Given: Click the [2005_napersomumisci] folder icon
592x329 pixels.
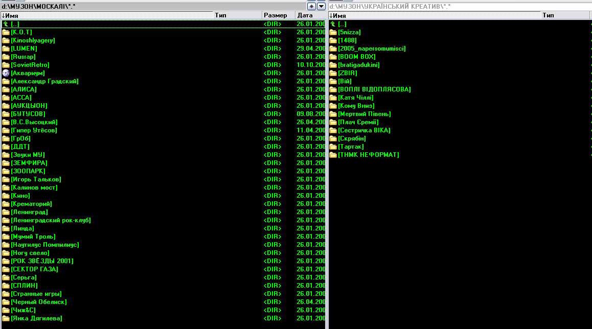Looking at the screenshot, I should (x=333, y=49).
